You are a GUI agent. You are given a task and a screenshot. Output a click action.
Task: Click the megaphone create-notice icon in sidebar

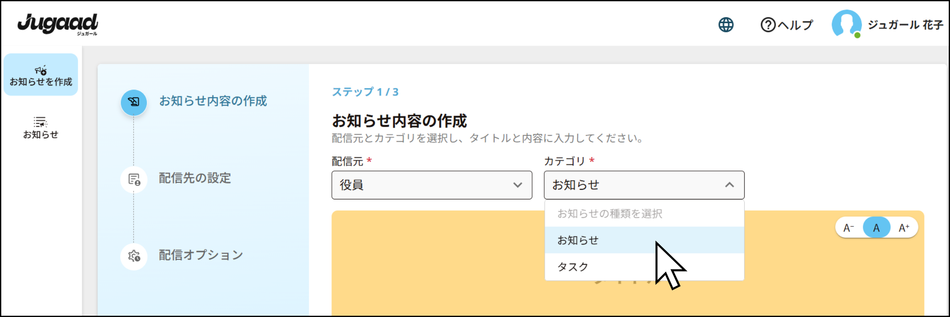click(41, 70)
